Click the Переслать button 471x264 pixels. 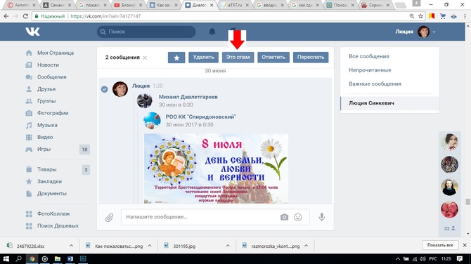[311, 58]
